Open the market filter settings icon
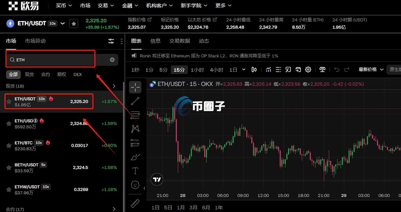 (x=111, y=41)
